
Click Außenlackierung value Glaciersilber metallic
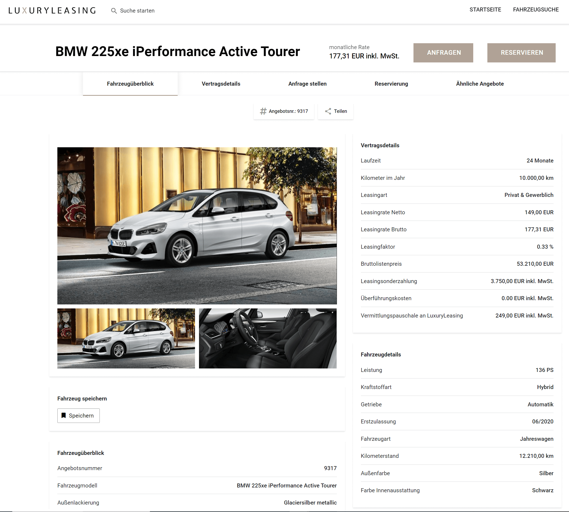click(310, 503)
